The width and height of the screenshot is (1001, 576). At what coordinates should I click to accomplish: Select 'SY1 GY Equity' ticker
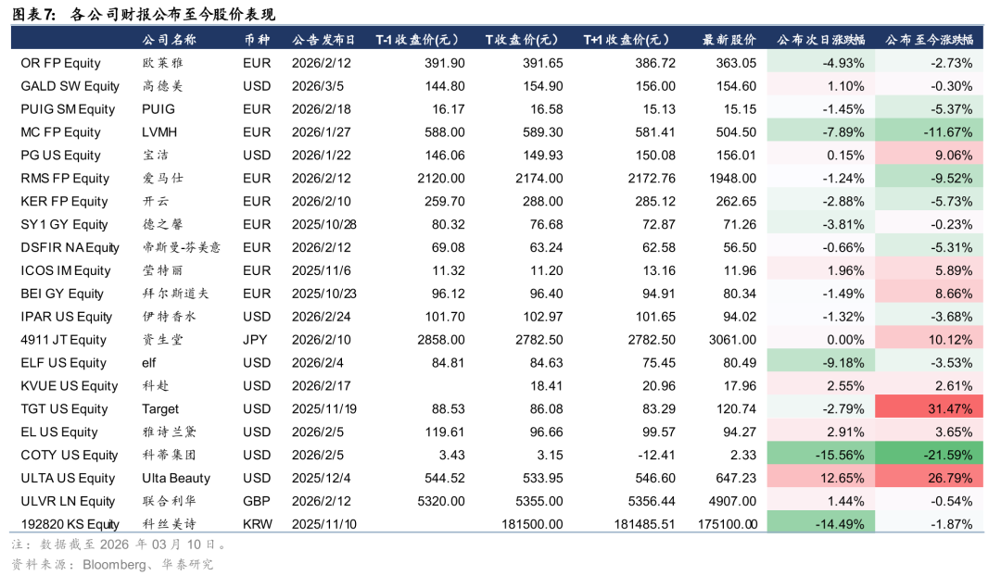coord(64,224)
